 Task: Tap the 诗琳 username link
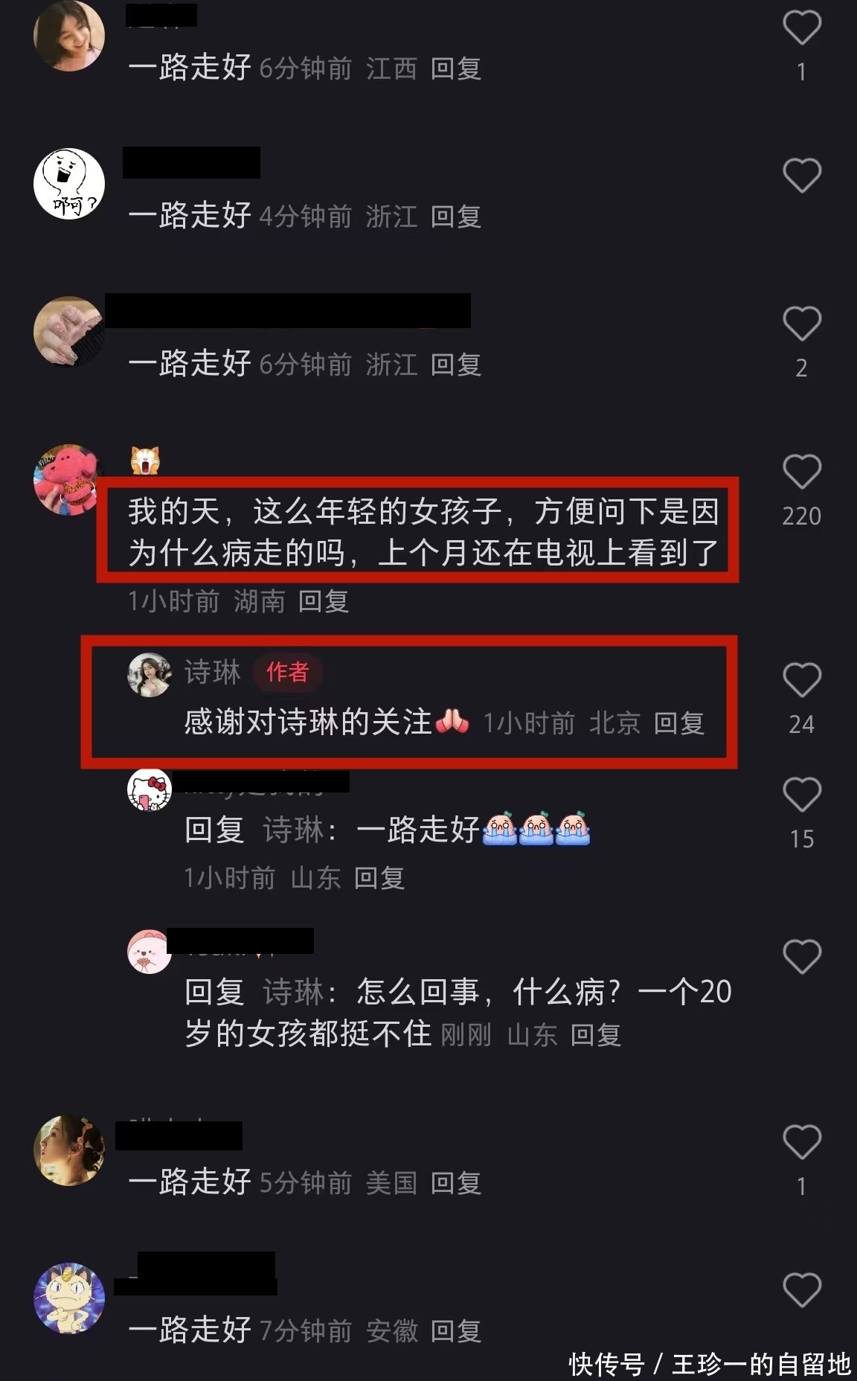pos(213,672)
